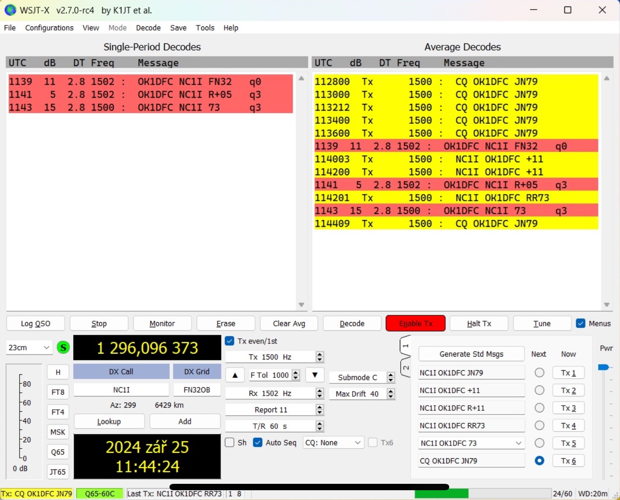
Task: Adjust the Submode C spinner arrows
Action: 390,377
